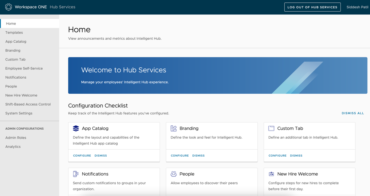Viewport: 370px width, 196px height.
Task: Click the App Catalog stacked layers icon
Action: pyautogui.click(x=75, y=128)
